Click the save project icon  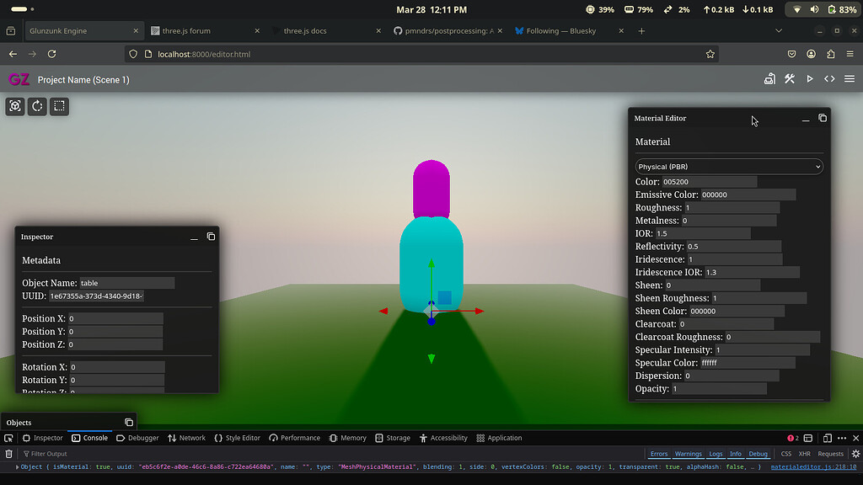click(769, 77)
